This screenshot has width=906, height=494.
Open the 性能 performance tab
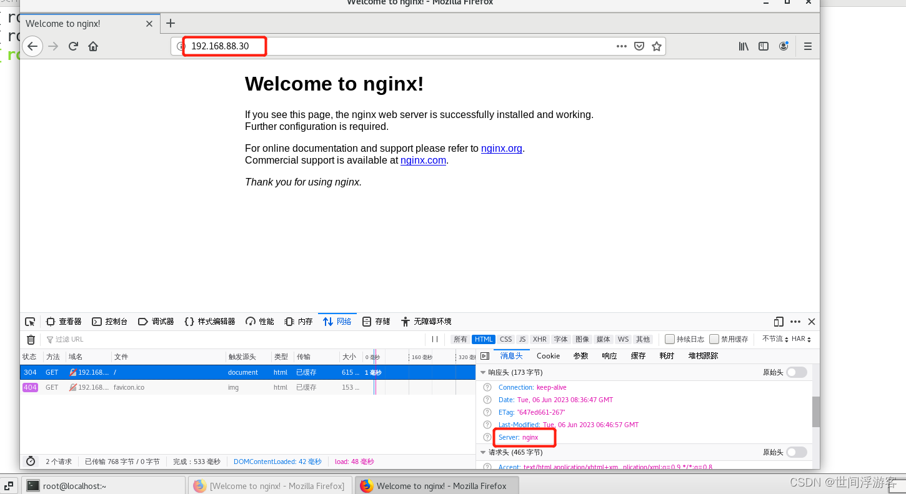(x=260, y=322)
